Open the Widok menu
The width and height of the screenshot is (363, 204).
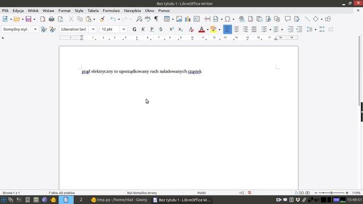pos(33,11)
